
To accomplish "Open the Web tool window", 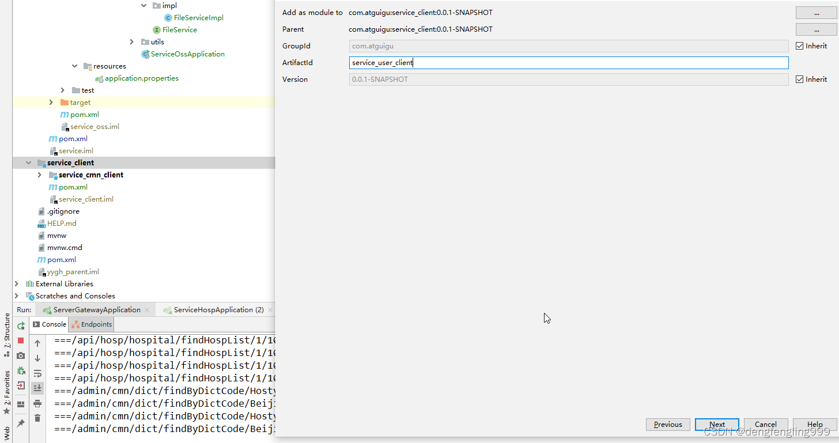I will [x=6, y=433].
